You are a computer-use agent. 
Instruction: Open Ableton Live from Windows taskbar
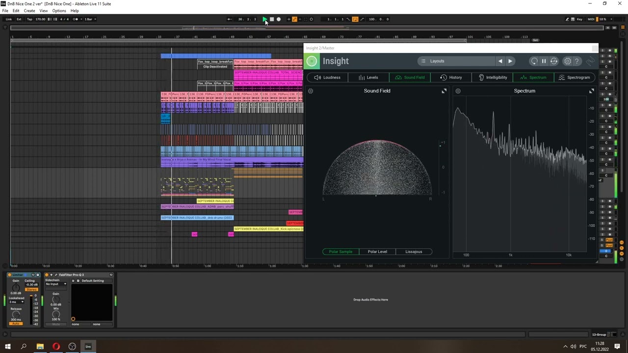88,347
